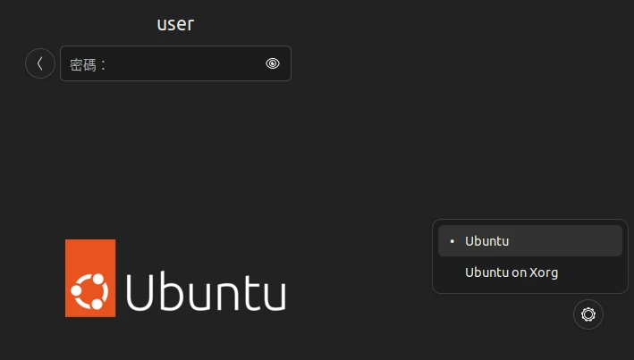
Task: Show the typed password using eye toggle
Action: (x=273, y=63)
